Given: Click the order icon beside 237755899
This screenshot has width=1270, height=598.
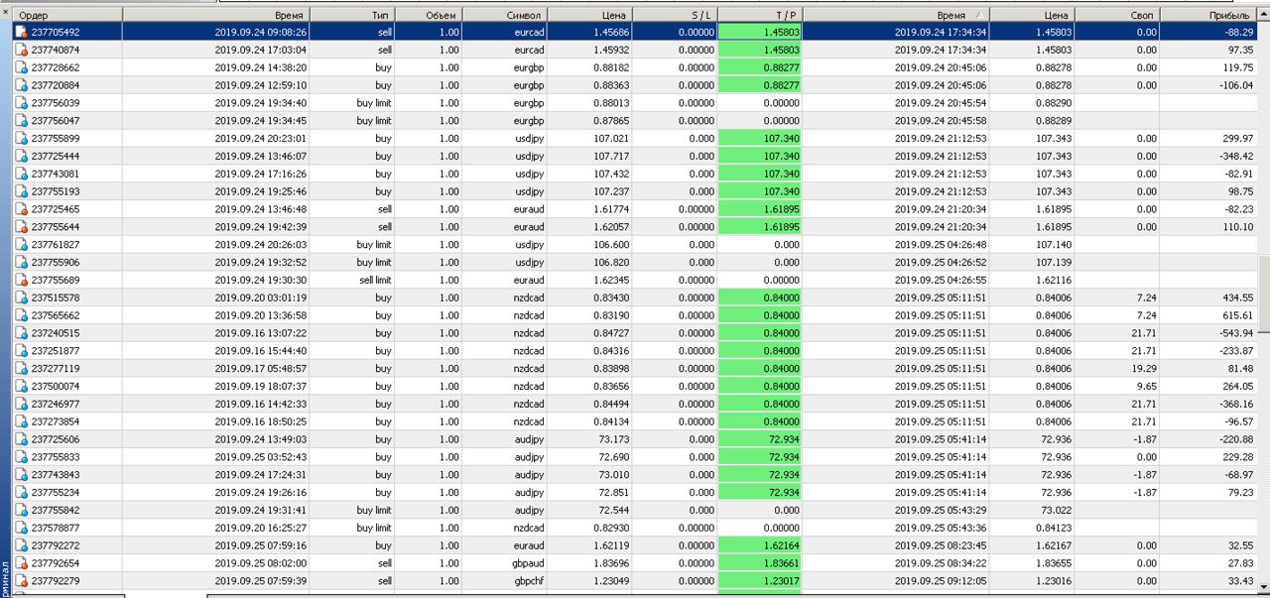Looking at the screenshot, I should (x=21, y=138).
